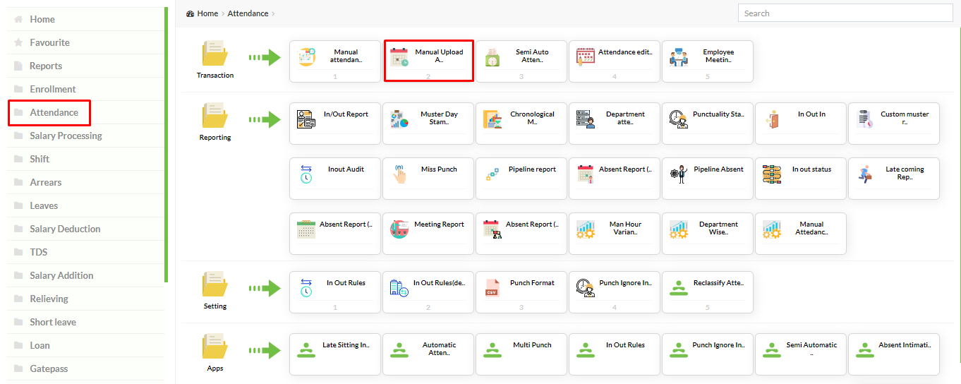Select Relieving in sidebar
This screenshot has width=961, height=384.
point(85,299)
